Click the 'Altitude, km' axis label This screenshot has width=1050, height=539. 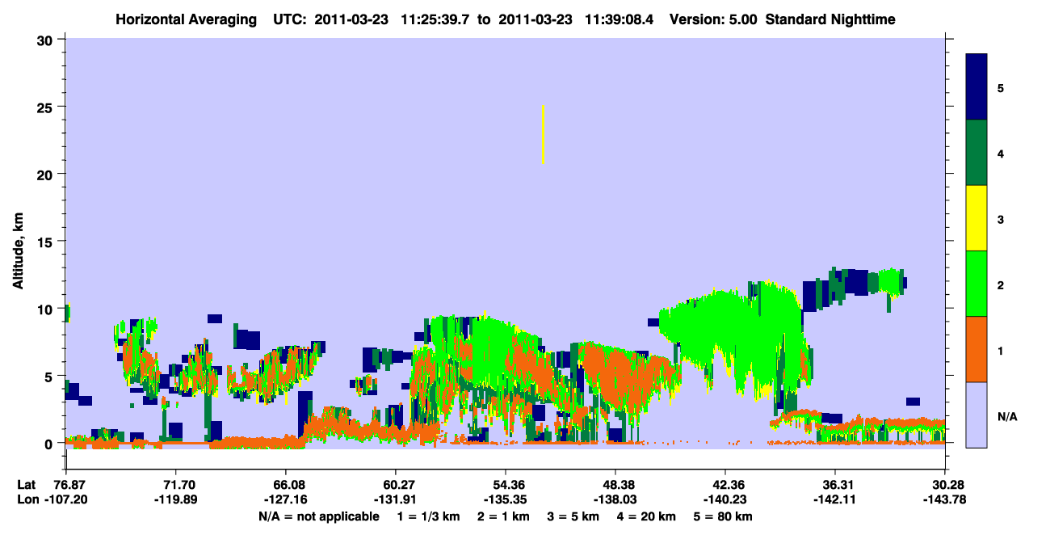point(18,251)
